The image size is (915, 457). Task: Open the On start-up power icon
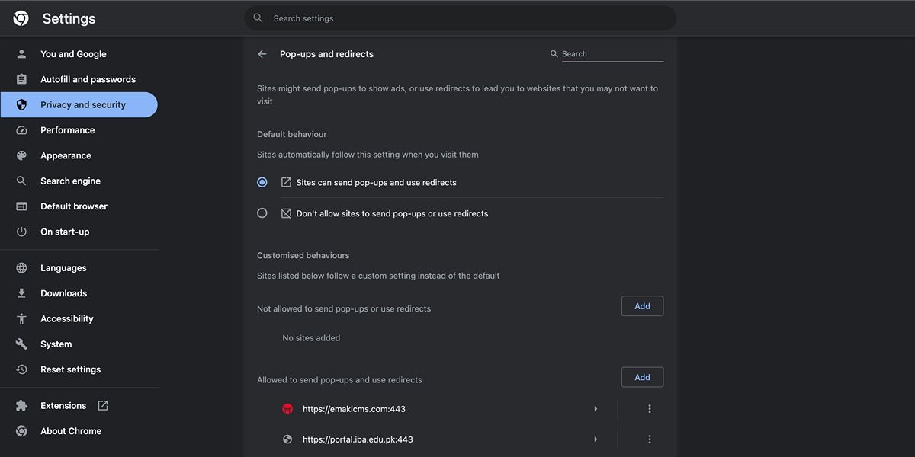pyautogui.click(x=21, y=231)
